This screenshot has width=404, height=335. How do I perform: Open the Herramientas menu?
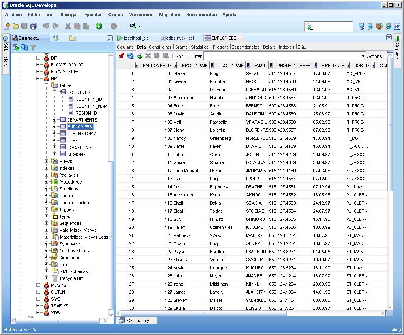[x=201, y=15]
